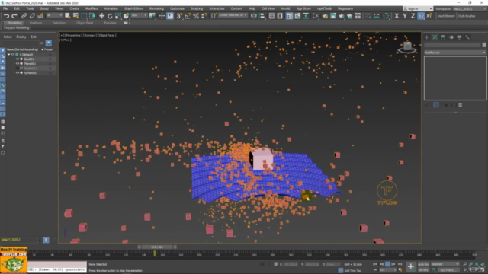The width and height of the screenshot is (488, 274).
Task: Select the Select and Move tool
Action: [101, 16]
